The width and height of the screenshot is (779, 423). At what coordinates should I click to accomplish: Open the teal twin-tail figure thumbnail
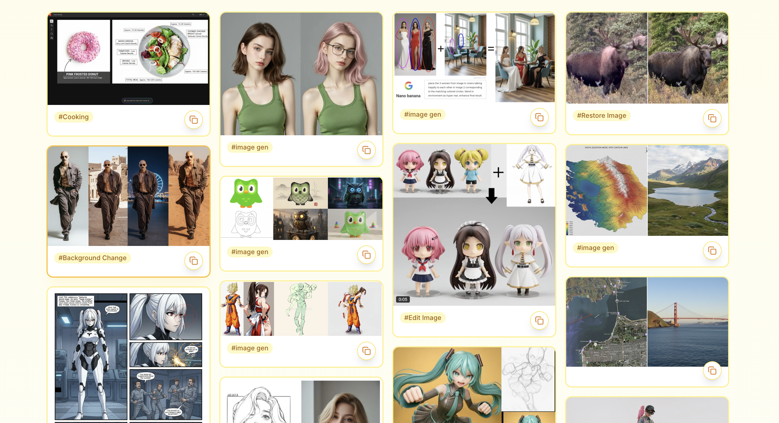[x=474, y=385]
